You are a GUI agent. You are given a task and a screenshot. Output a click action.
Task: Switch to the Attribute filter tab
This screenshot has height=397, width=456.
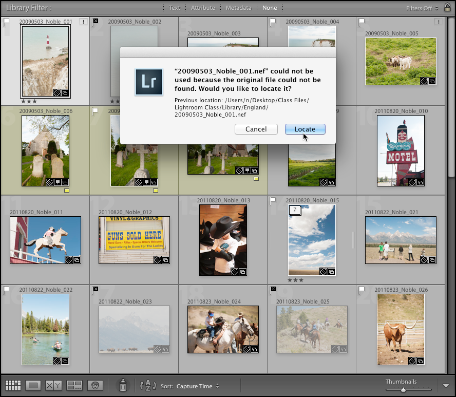(203, 8)
